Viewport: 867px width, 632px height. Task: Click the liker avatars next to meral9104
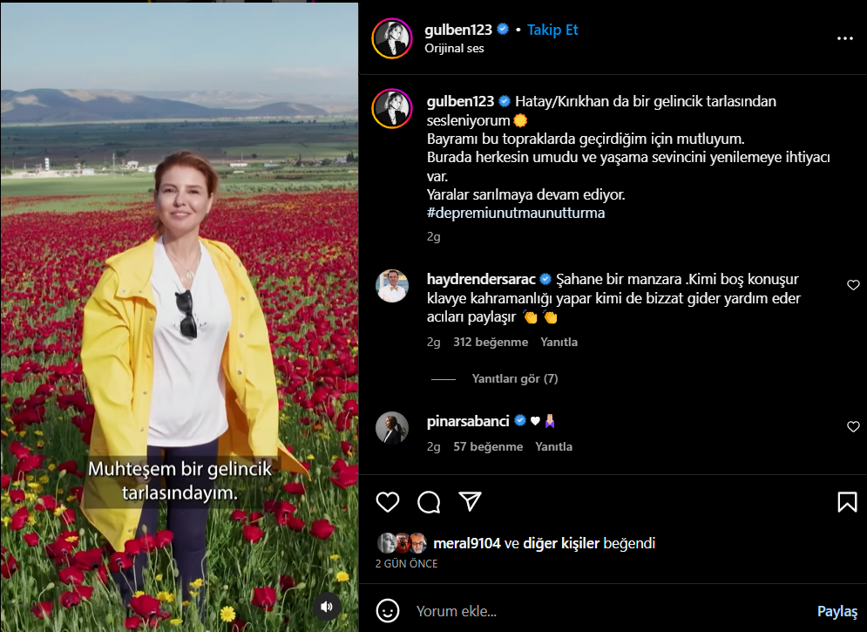(402, 544)
